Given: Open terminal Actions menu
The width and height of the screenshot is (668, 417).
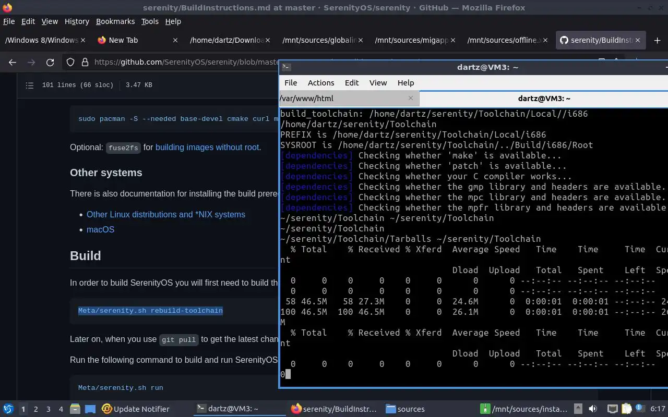Looking at the screenshot, I should point(321,83).
